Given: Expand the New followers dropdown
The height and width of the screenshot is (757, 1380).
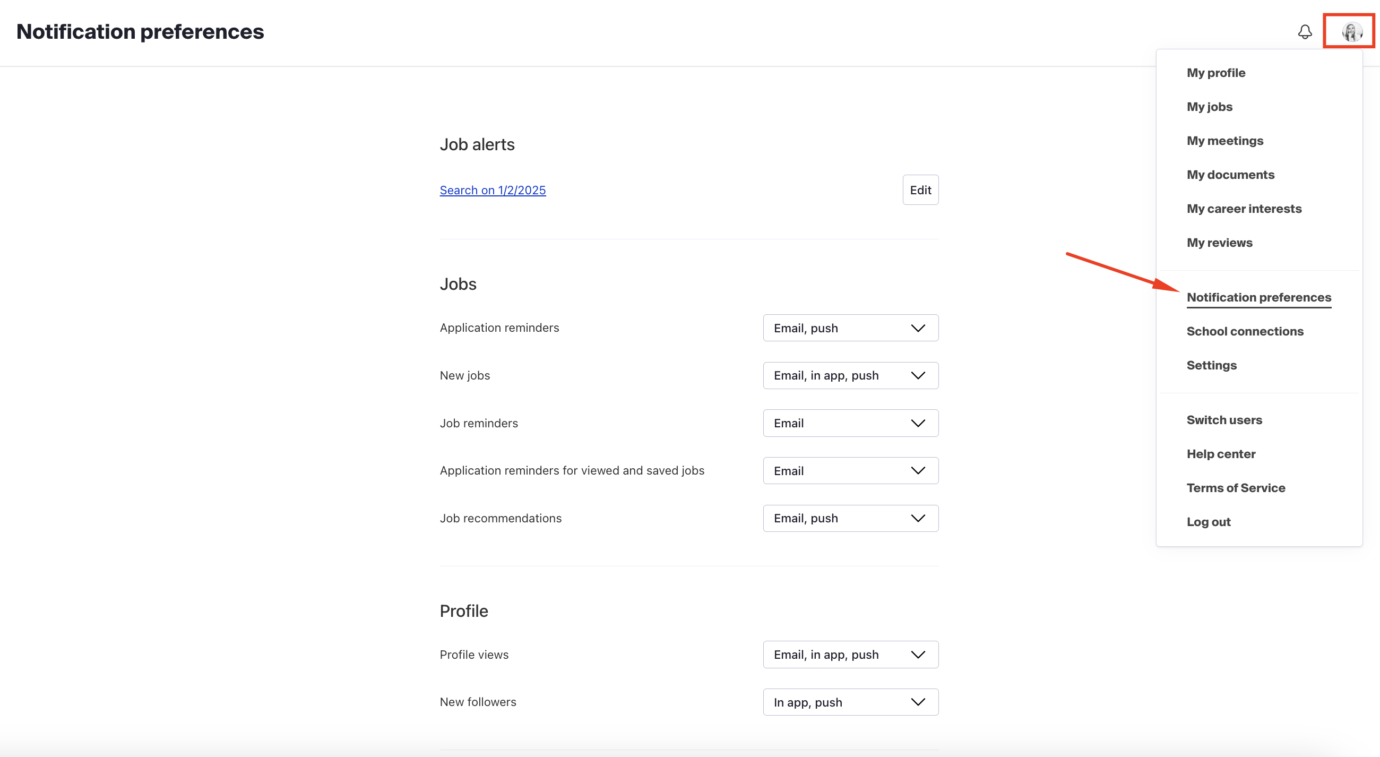Looking at the screenshot, I should pyautogui.click(x=850, y=702).
